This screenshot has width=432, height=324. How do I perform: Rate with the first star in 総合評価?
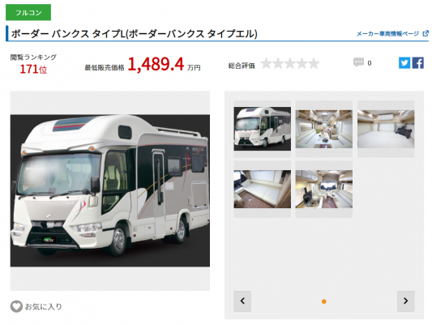[266, 63]
